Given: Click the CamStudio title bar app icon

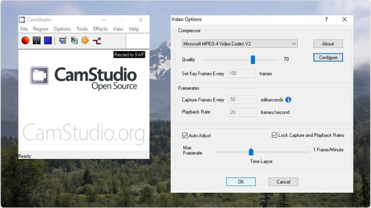Looking at the screenshot, I should pos(22,20).
